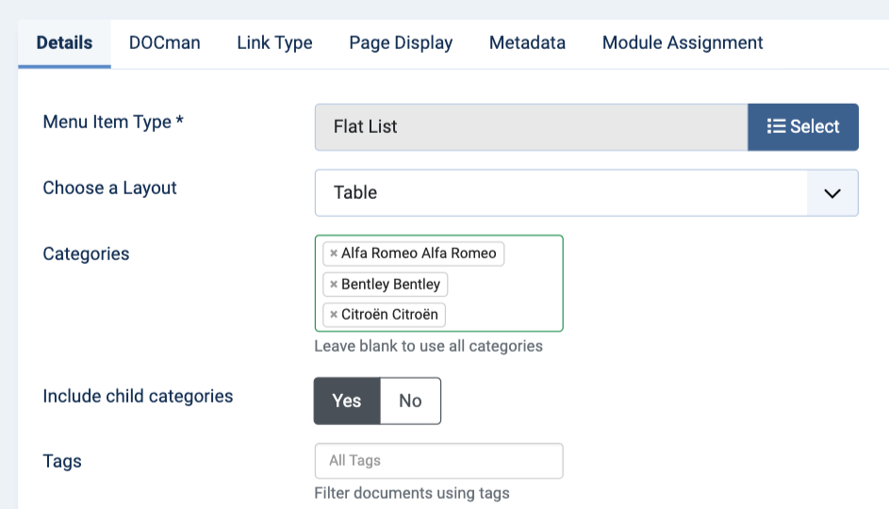Go to the Link Type tab
889x509 pixels.
pos(274,42)
